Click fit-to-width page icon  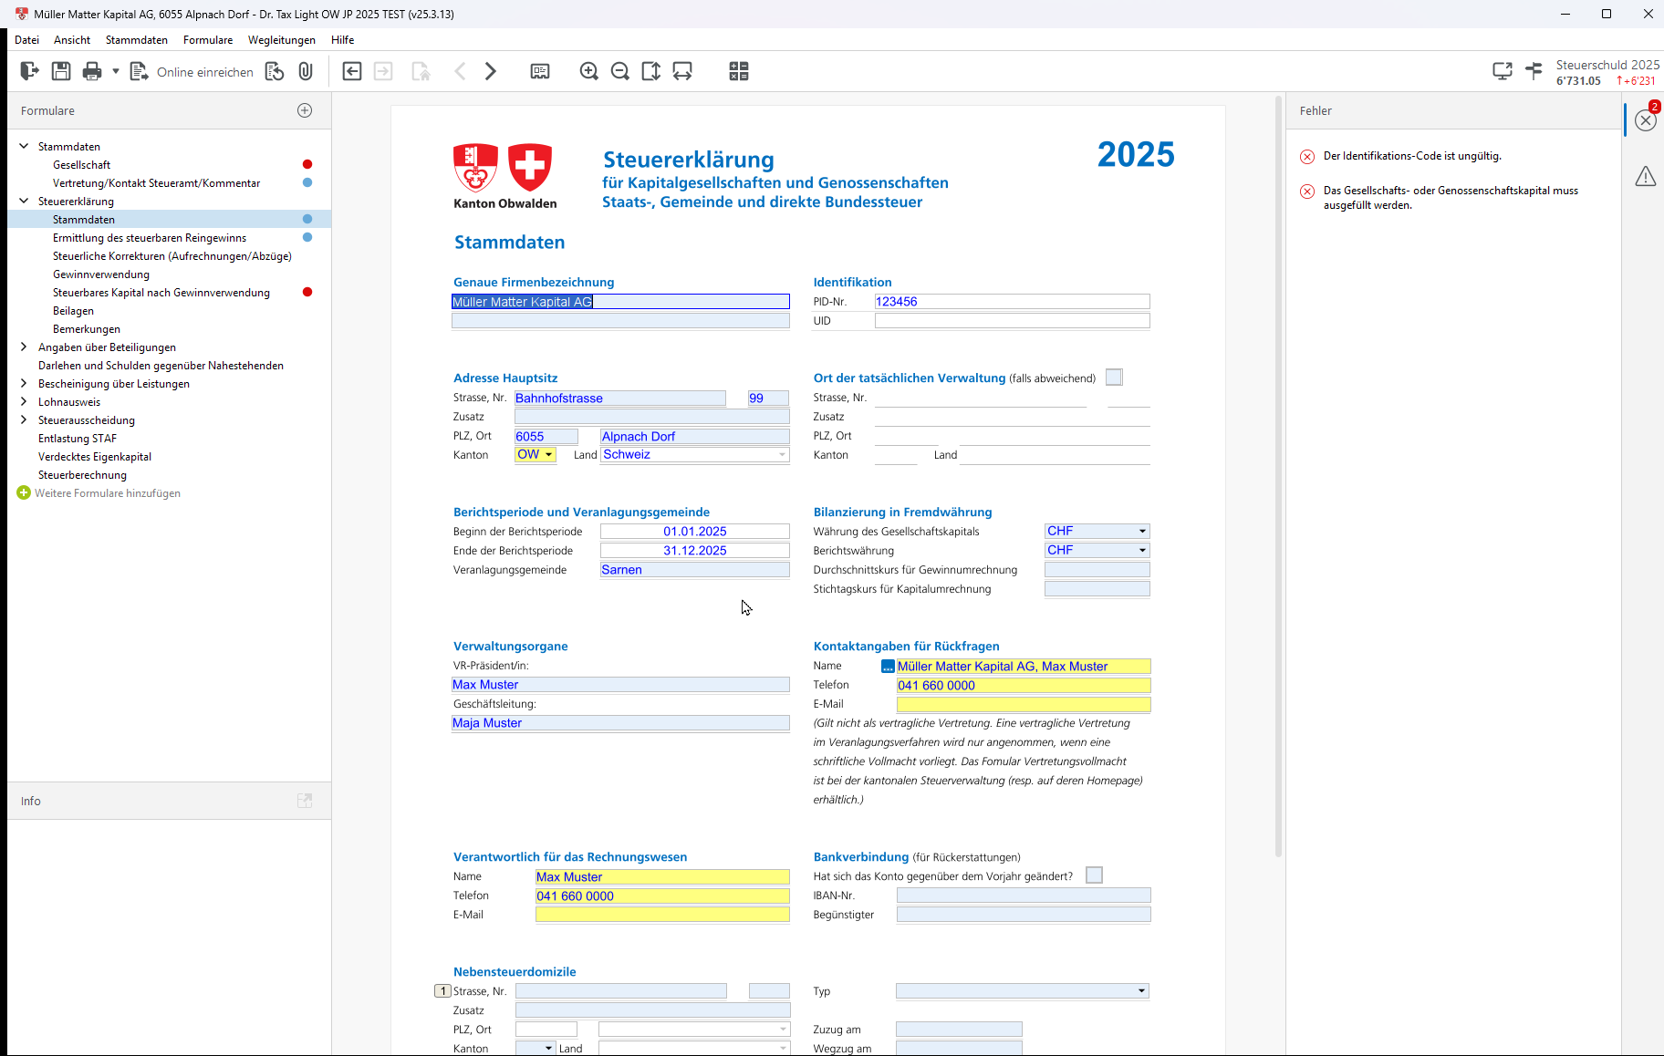point(682,71)
